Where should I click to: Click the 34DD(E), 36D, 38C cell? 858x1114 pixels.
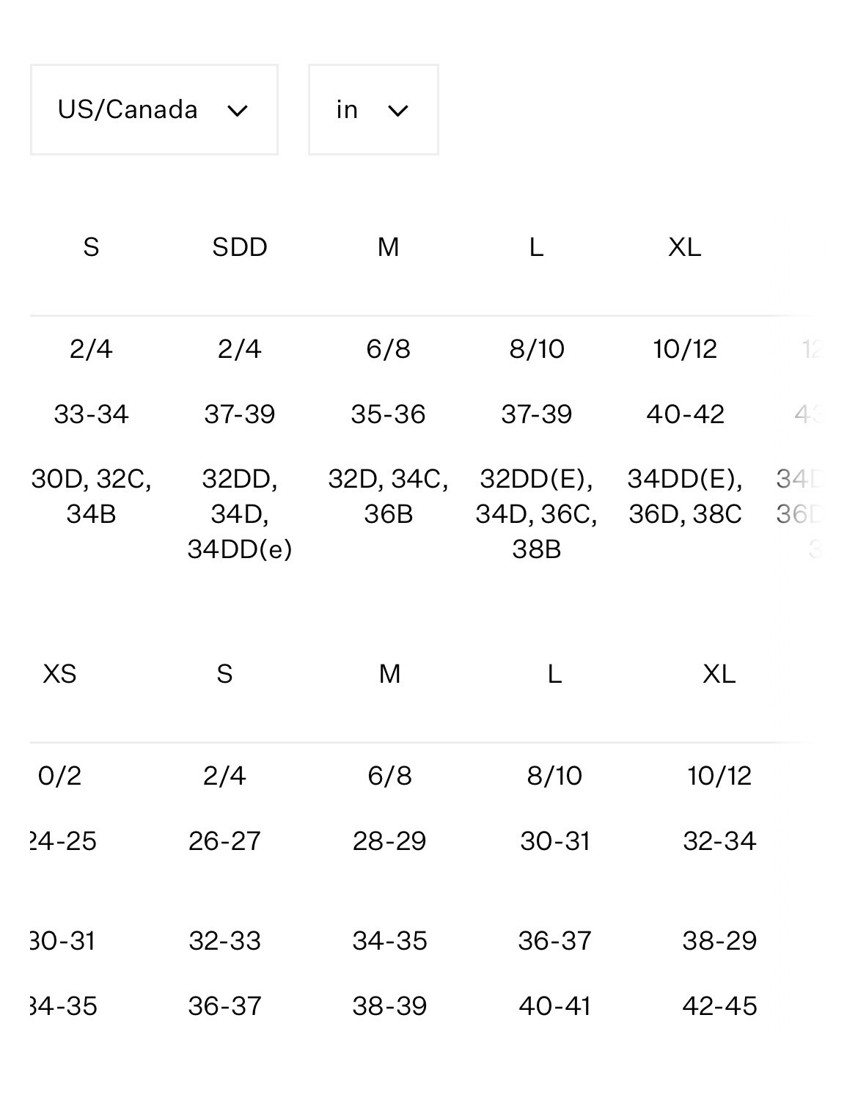685,496
